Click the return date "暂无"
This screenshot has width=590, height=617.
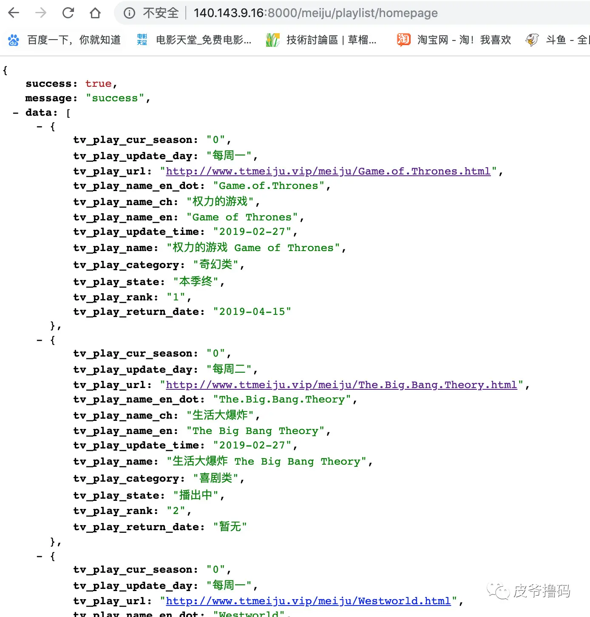coord(230,526)
